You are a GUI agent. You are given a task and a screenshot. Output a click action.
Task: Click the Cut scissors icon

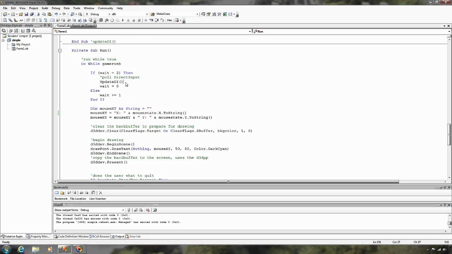[x=38, y=14]
